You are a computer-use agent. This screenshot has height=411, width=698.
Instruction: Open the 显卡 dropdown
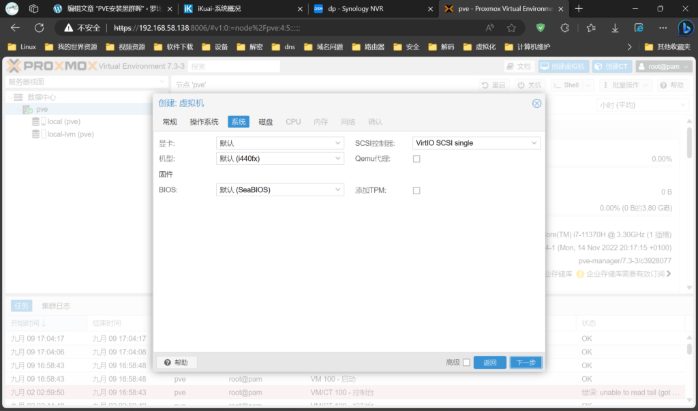(x=279, y=143)
